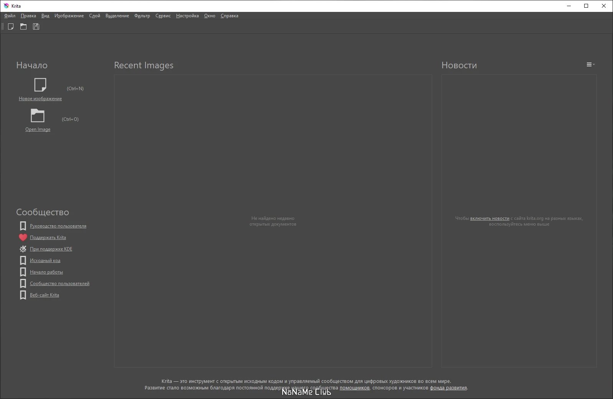
Task: Click the large folder icon above Open Image
Action: click(x=38, y=115)
